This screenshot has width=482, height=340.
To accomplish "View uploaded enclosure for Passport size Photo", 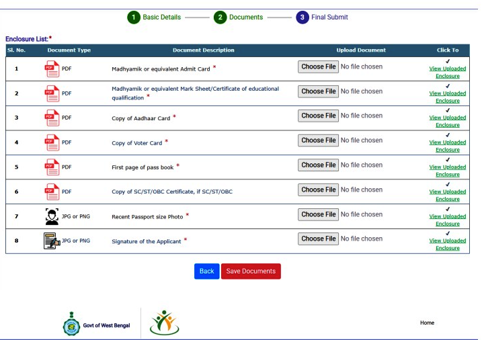I will (447, 220).
